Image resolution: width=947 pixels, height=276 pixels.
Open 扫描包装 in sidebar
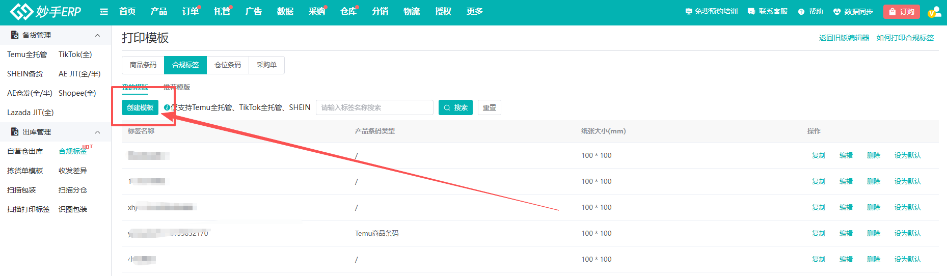coord(21,190)
